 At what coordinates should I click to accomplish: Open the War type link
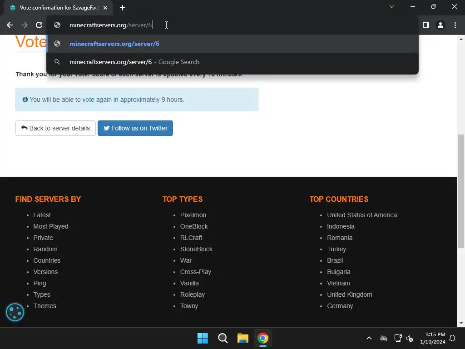click(186, 260)
